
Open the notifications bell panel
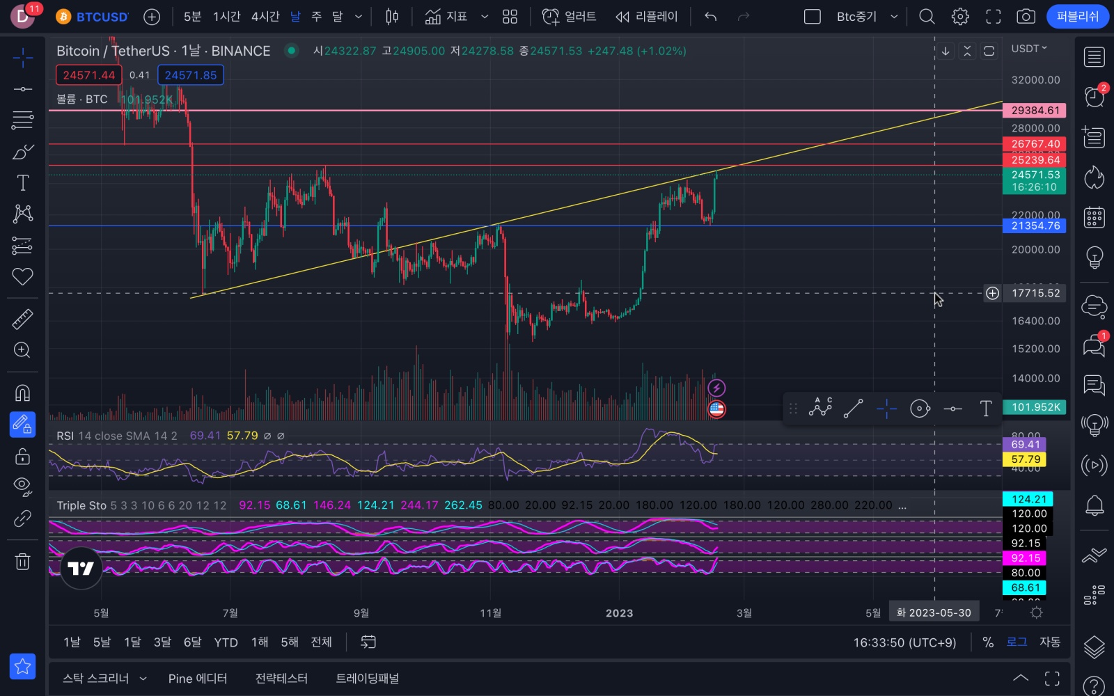pos(1095,506)
